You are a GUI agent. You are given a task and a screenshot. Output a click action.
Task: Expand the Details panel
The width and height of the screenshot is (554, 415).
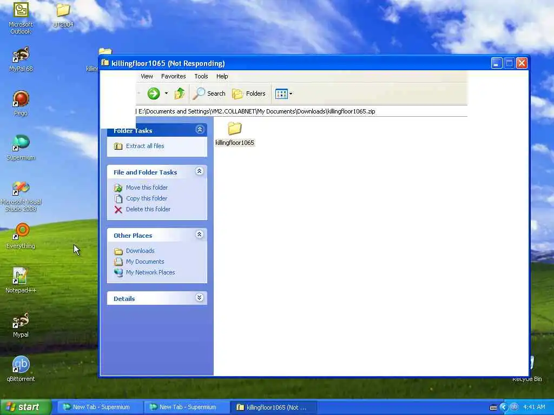pos(199,298)
